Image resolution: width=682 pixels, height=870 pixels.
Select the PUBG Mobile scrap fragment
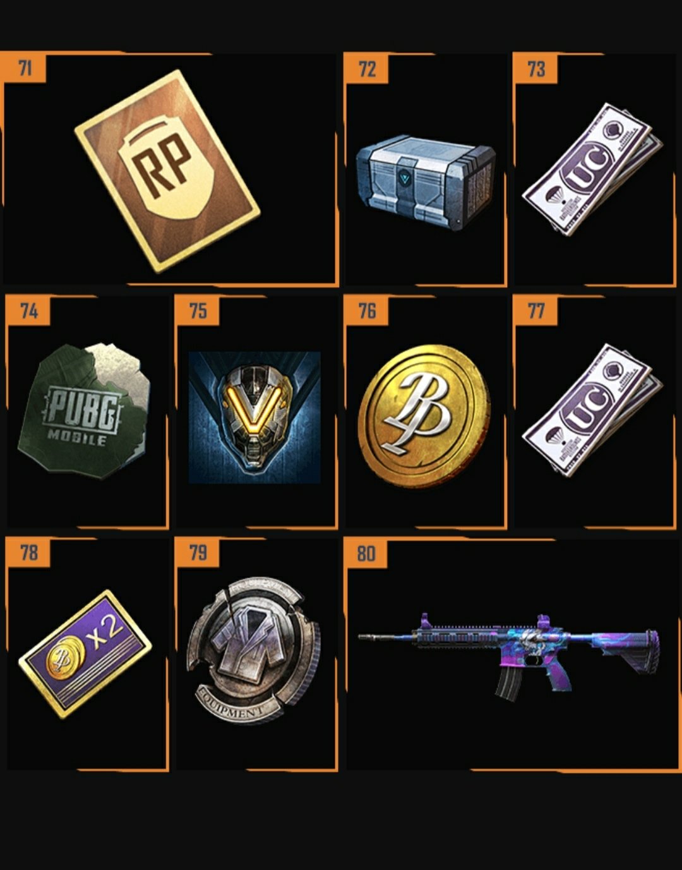pos(85,411)
